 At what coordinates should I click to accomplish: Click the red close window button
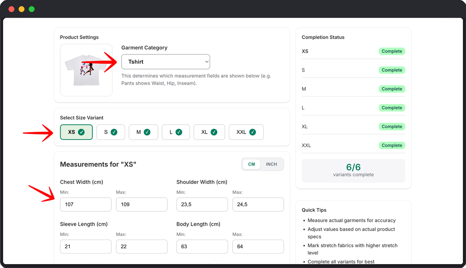(x=12, y=9)
